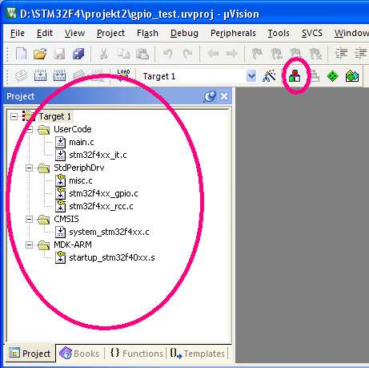
Task: Create a new file with the New icon
Action: coord(21,54)
